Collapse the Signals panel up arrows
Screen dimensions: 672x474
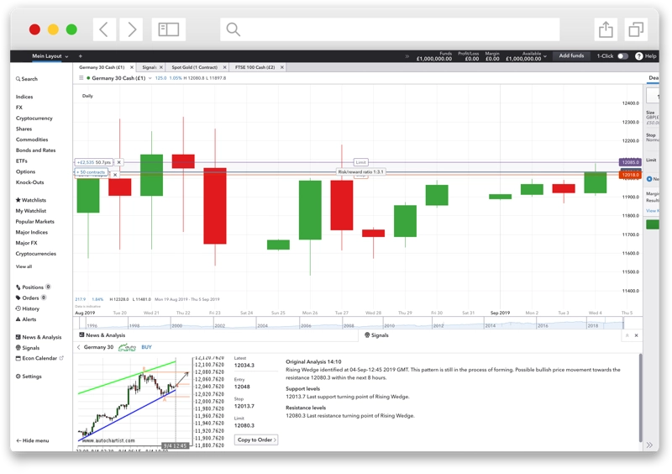point(627,336)
